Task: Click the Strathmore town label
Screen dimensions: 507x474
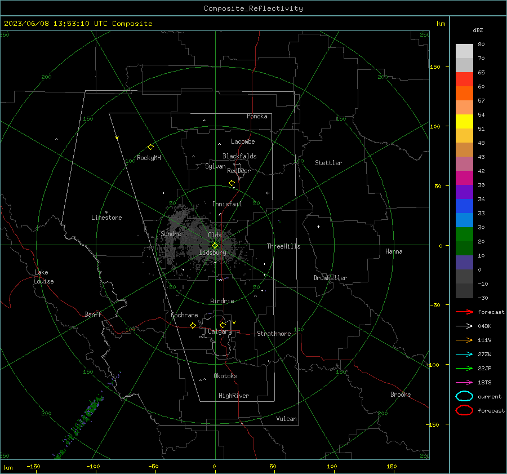Action: (274, 334)
